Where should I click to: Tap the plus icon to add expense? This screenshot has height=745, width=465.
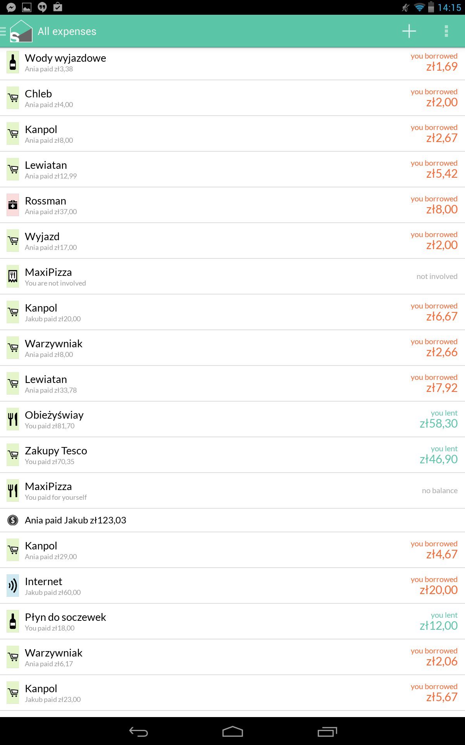[409, 31]
